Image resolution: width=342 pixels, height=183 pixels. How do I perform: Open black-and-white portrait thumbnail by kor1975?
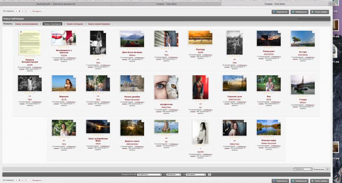pyautogui.click(x=200, y=132)
